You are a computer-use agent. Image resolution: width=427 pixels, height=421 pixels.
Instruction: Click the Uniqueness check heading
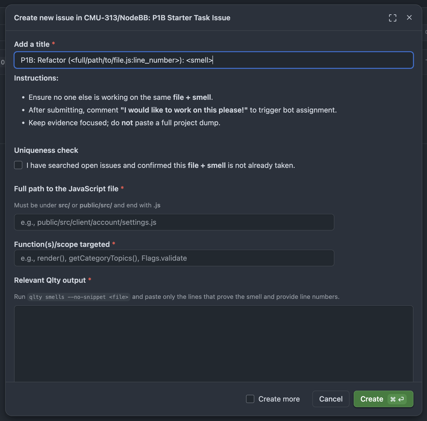click(x=46, y=150)
